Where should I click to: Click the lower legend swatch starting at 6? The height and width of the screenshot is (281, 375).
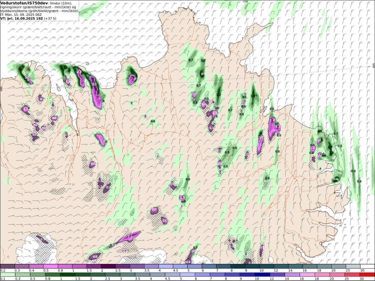[x=202, y=275]
